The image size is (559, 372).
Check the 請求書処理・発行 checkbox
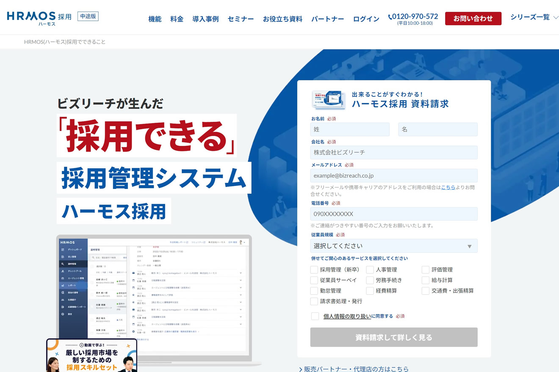314,301
